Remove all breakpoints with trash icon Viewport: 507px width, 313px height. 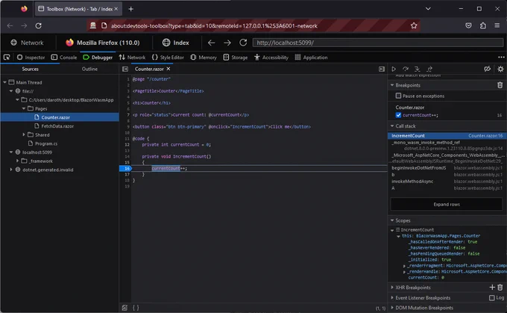point(500,85)
